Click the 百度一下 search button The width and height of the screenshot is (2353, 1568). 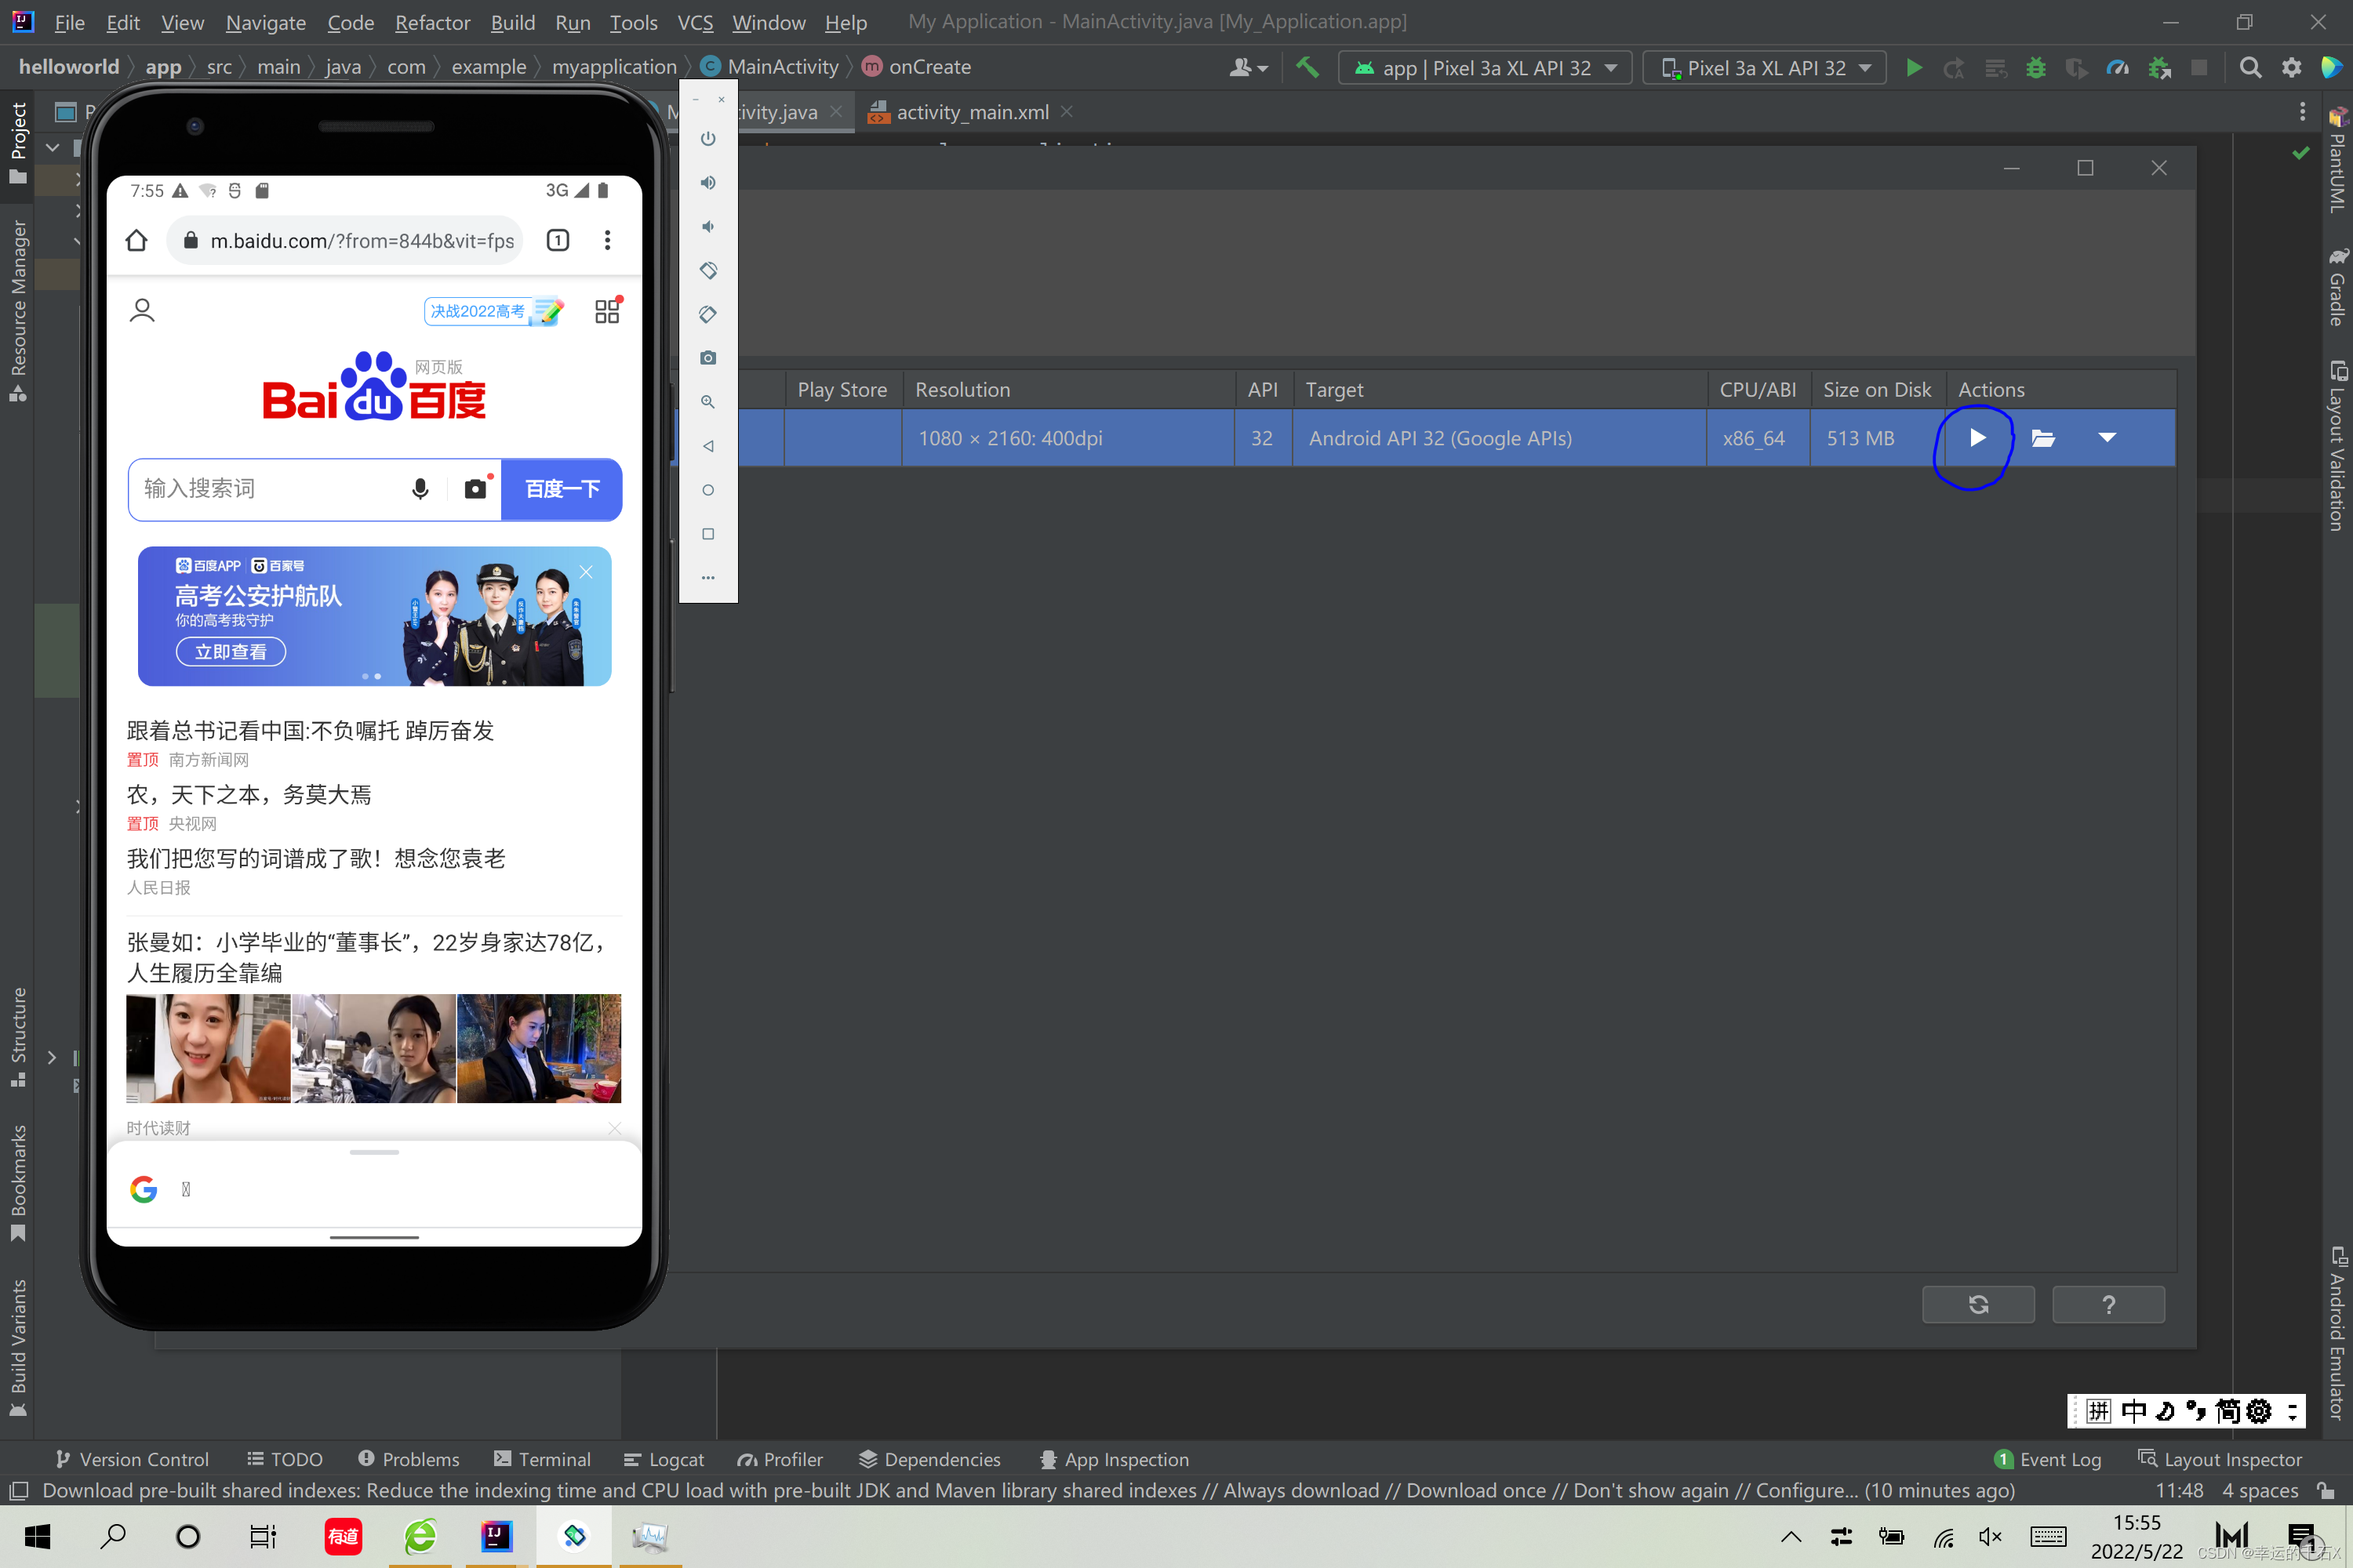[562, 489]
